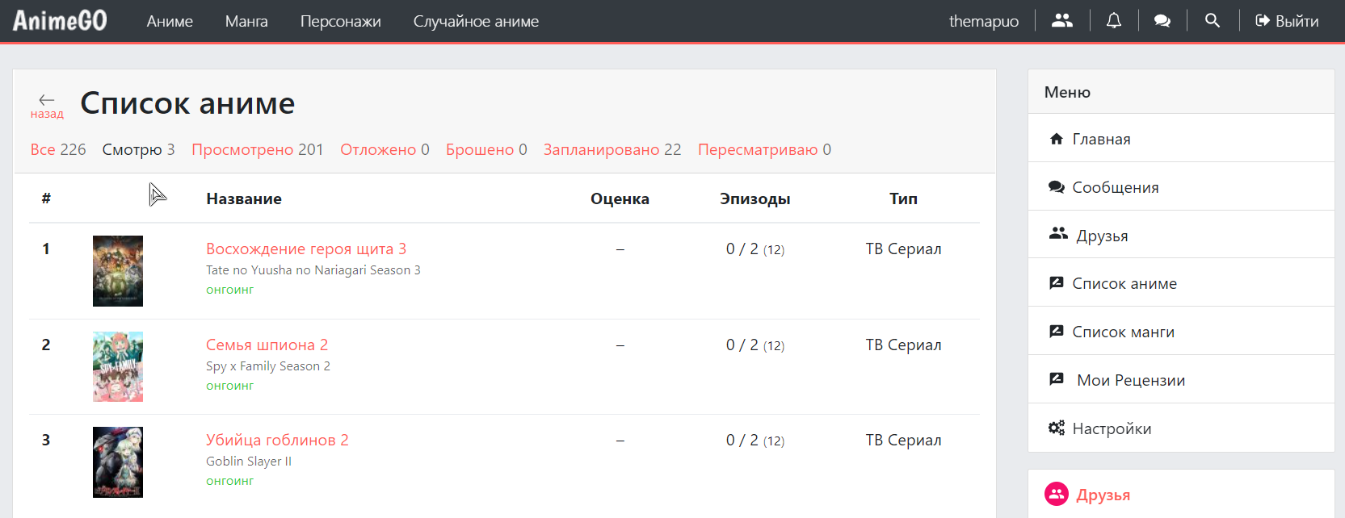Select Главная in the side menu
Screen dimensions: 1345x518
pyautogui.click(x=1100, y=139)
